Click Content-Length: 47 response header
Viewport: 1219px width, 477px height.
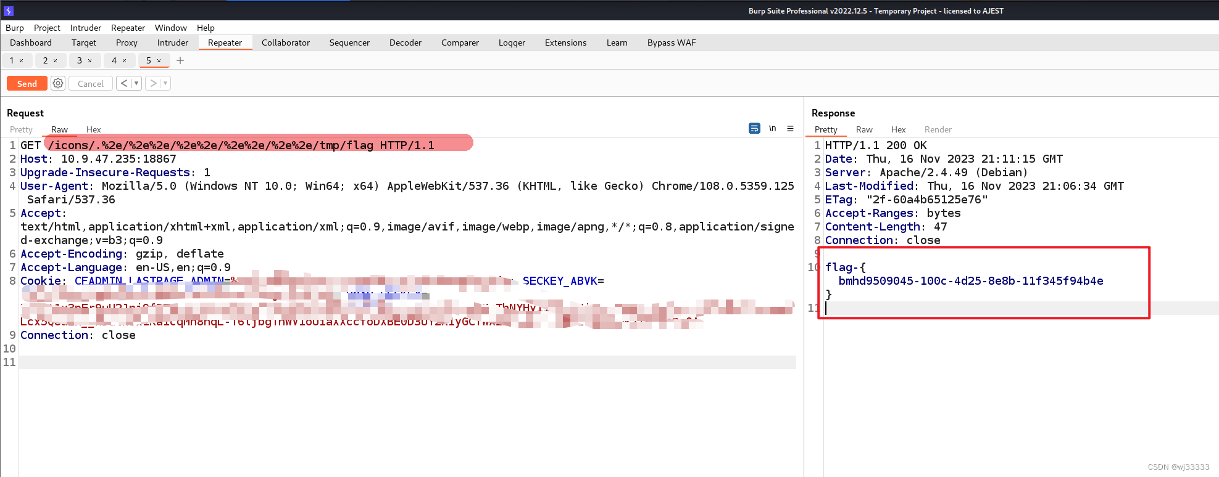[x=886, y=227]
